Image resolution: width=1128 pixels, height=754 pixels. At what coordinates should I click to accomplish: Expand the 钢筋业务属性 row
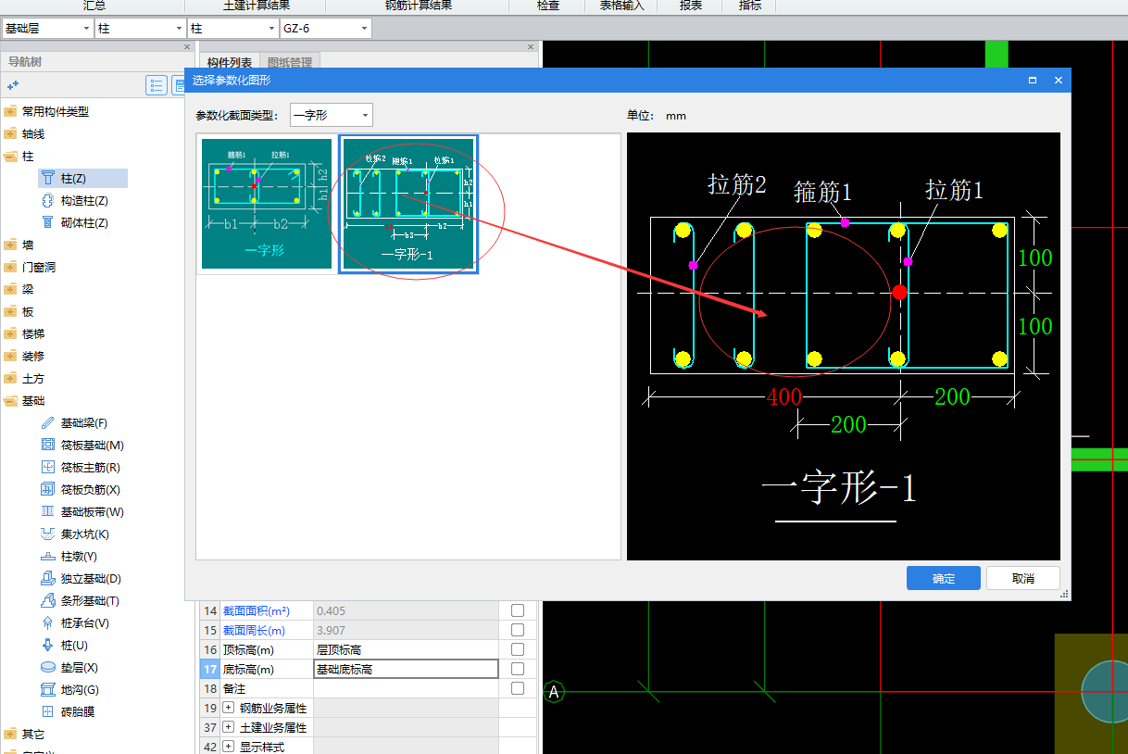[x=229, y=708]
